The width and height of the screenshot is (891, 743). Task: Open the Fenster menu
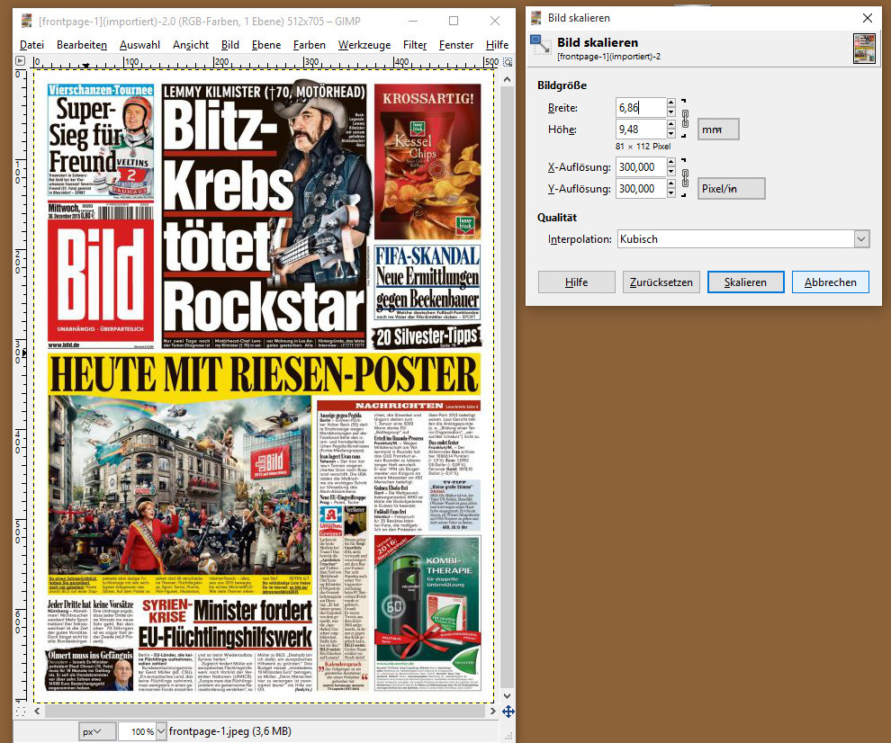[456, 45]
